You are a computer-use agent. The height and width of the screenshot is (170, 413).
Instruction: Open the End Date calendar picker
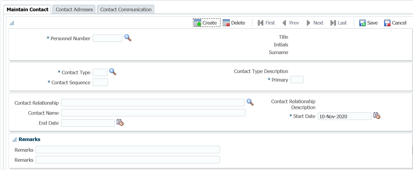[120, 122]
